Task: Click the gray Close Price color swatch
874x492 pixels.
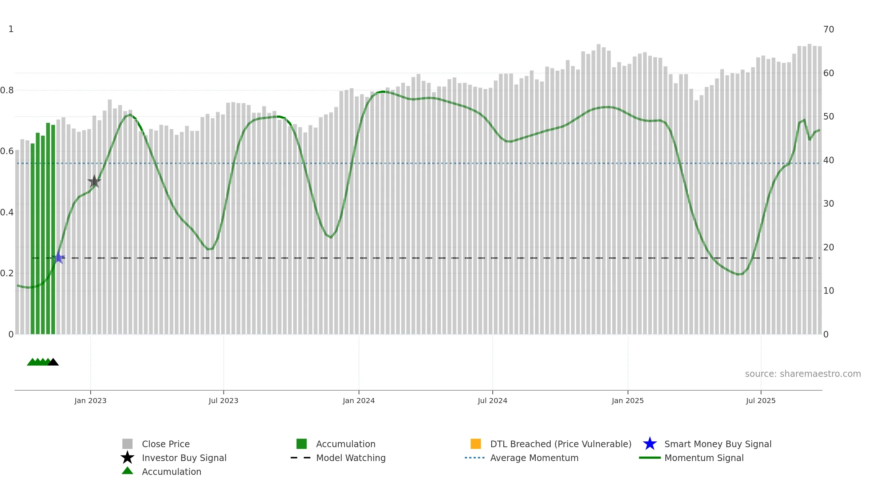Action: point(127,444)
